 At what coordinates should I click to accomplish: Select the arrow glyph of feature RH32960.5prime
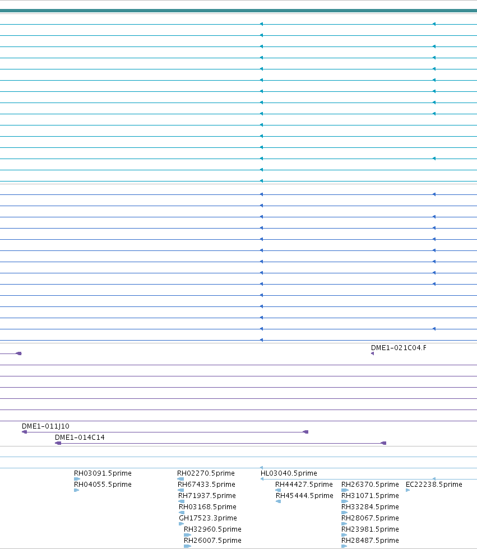(187, 535)
